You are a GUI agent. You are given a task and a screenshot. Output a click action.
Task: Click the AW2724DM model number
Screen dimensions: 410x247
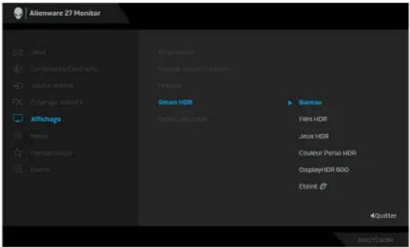(375, 240)
